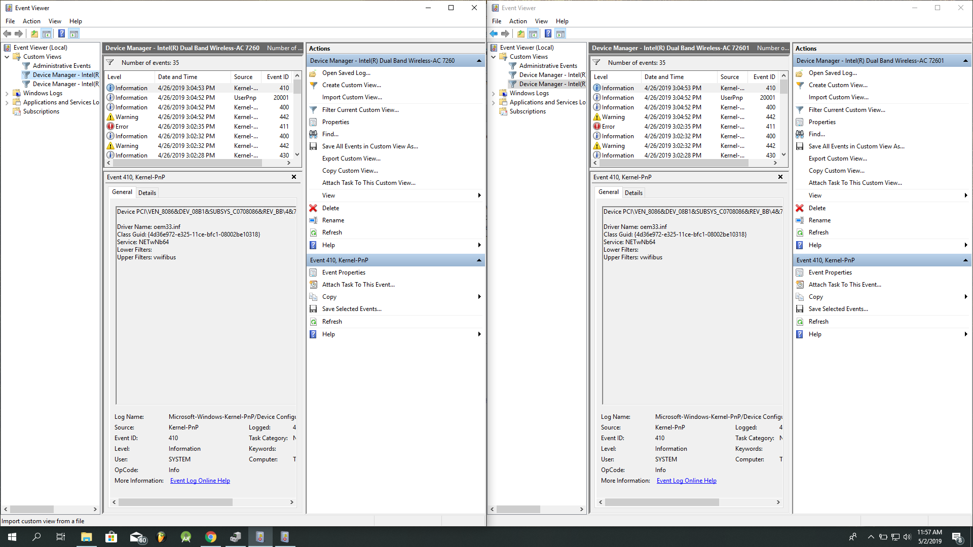The height and width of the screenshot is (547, 973).
Task: Click the blue Help icon in left window toolbar
Action: click(61, 34)
